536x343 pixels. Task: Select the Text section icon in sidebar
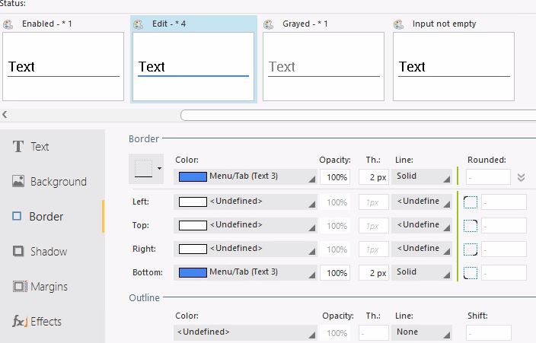(x=18, y=147)
